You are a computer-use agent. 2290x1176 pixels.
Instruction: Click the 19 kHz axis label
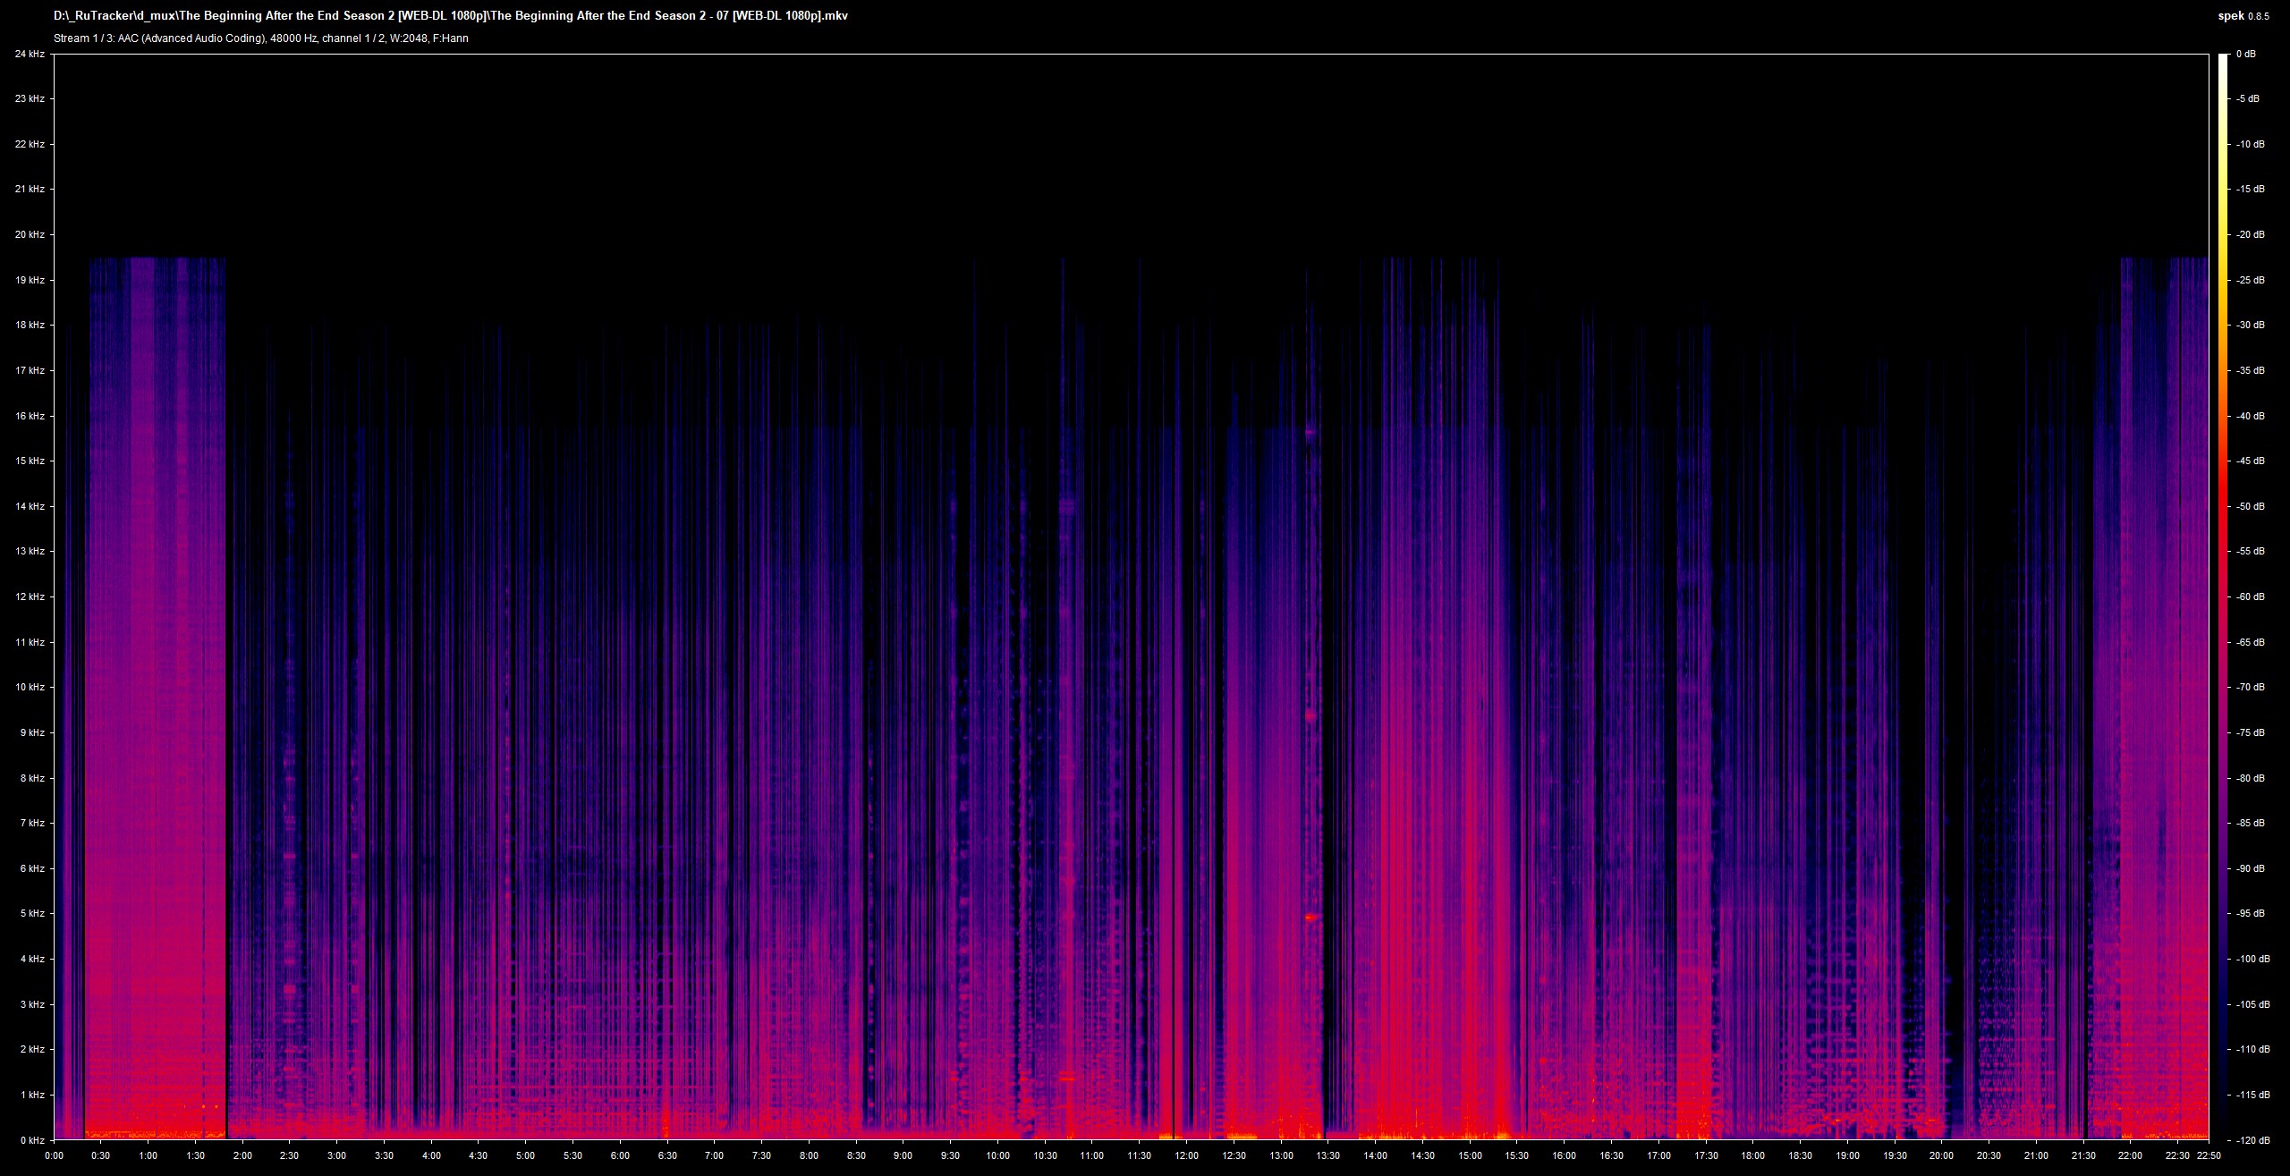point(30,281)
